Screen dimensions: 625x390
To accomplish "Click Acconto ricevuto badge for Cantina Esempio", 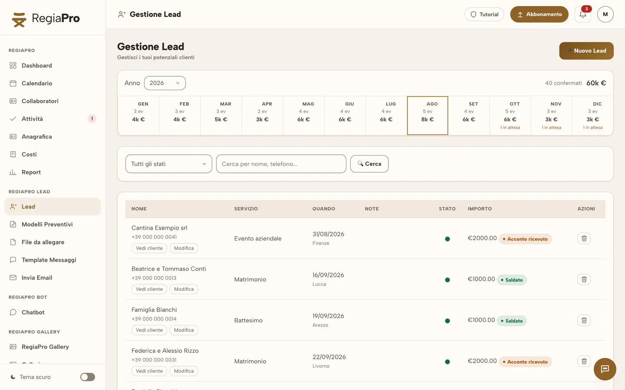I will (x=525, y=239).
